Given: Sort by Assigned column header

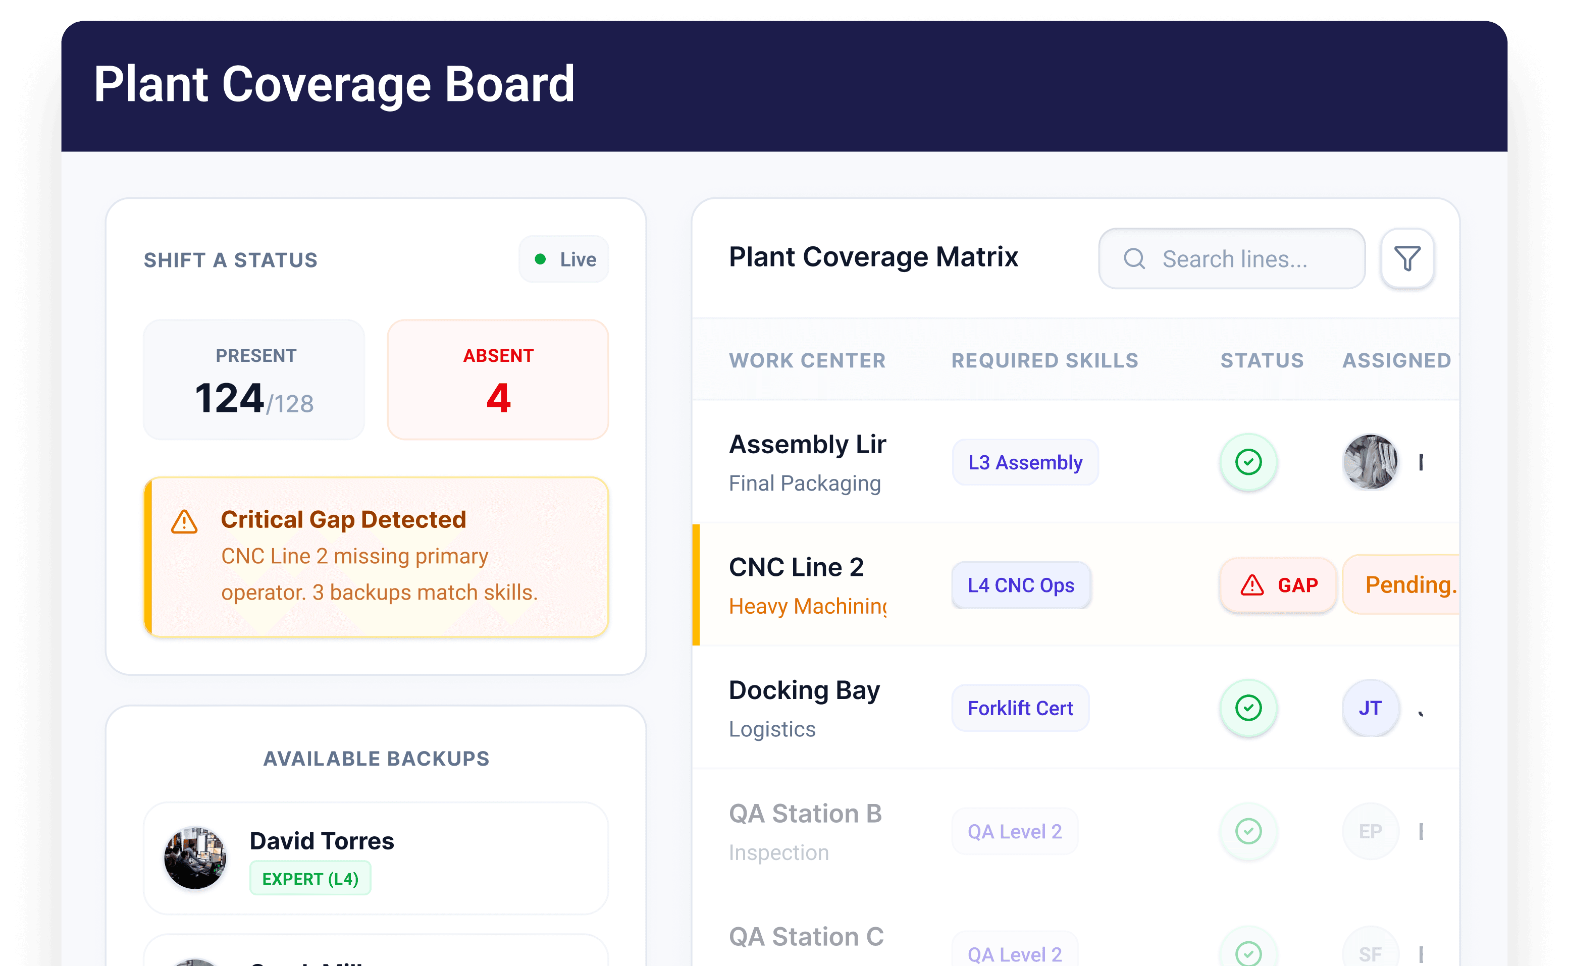Looking at the screenshot, I should (1400, 360).
